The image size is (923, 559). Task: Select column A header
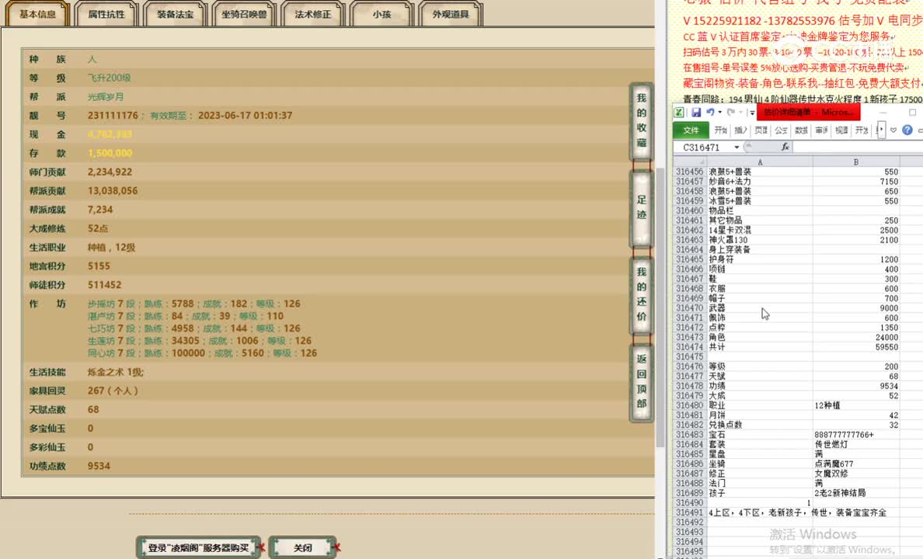(x=760, y=161)
